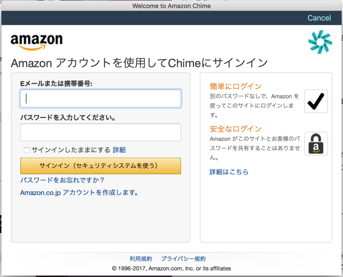The height and width of the screenshot is (277, 343).
Task: Open the 詳細はこちら link
Action: 229,172
